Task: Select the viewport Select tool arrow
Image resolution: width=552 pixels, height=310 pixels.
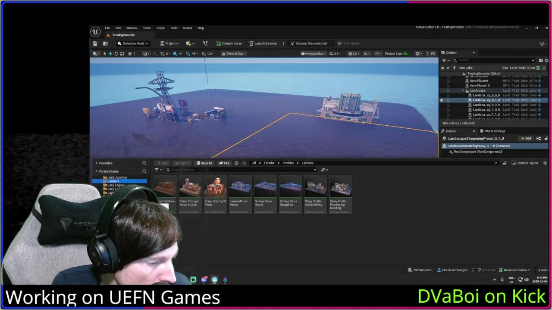Action: tap(104, 54)
